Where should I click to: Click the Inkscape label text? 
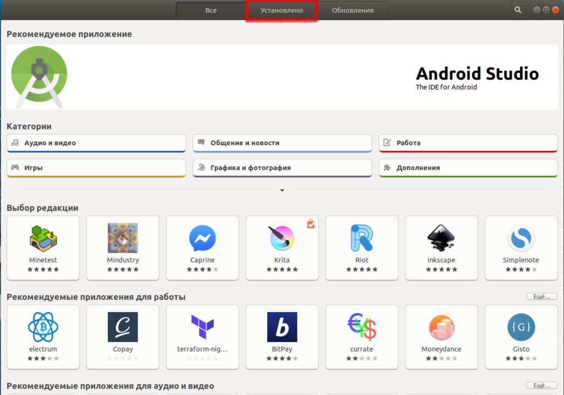[441, 260]
